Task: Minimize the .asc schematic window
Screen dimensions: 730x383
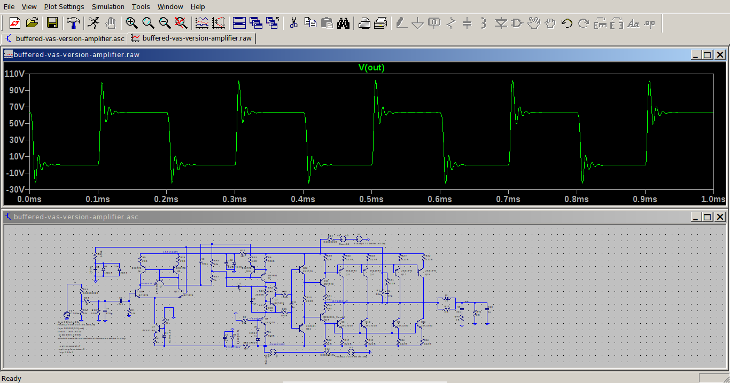Action: [x=696, y=217]
